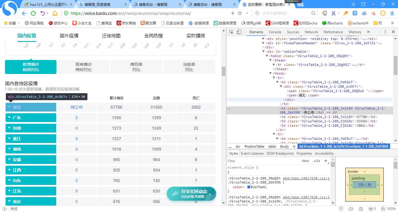
Task: Click the zoom 100% control in status bar
Action: pyautogui.click(x=388, y=209)
